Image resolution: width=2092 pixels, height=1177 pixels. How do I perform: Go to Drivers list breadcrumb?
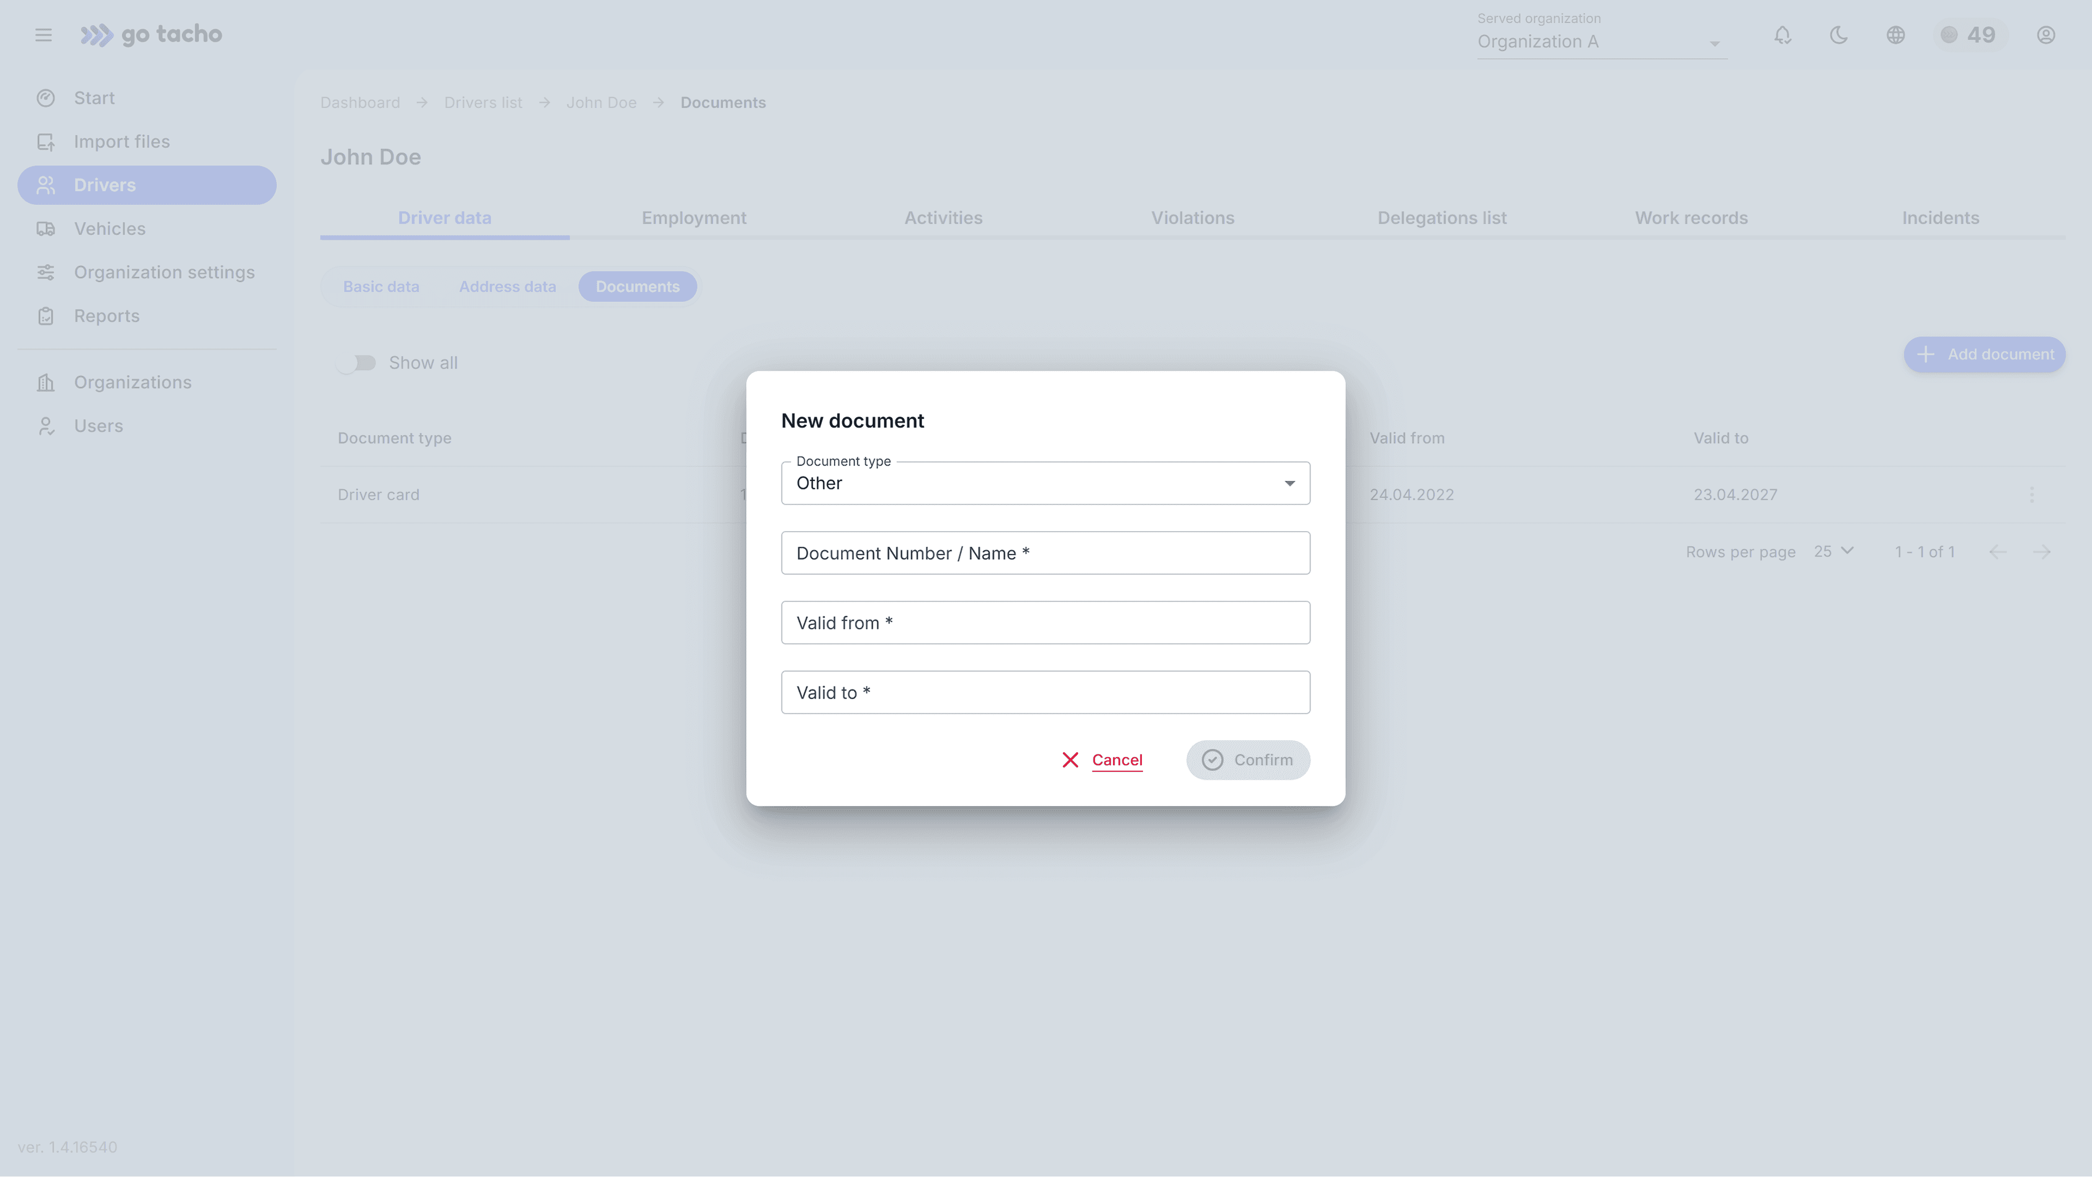482,102
